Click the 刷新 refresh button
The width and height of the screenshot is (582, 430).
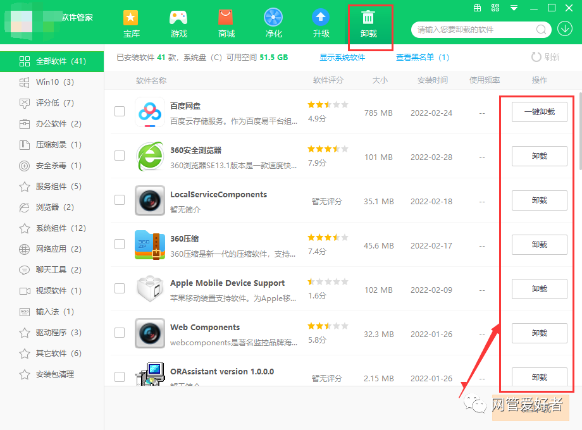click(x=545, y=57)
